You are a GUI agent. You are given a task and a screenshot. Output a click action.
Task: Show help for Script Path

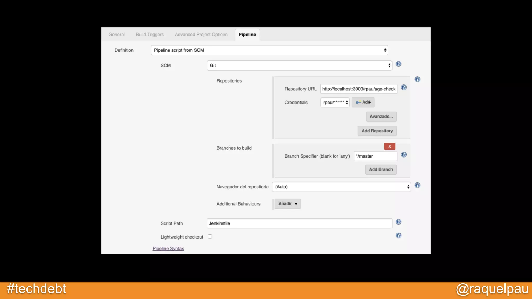[x=398, y=222]
